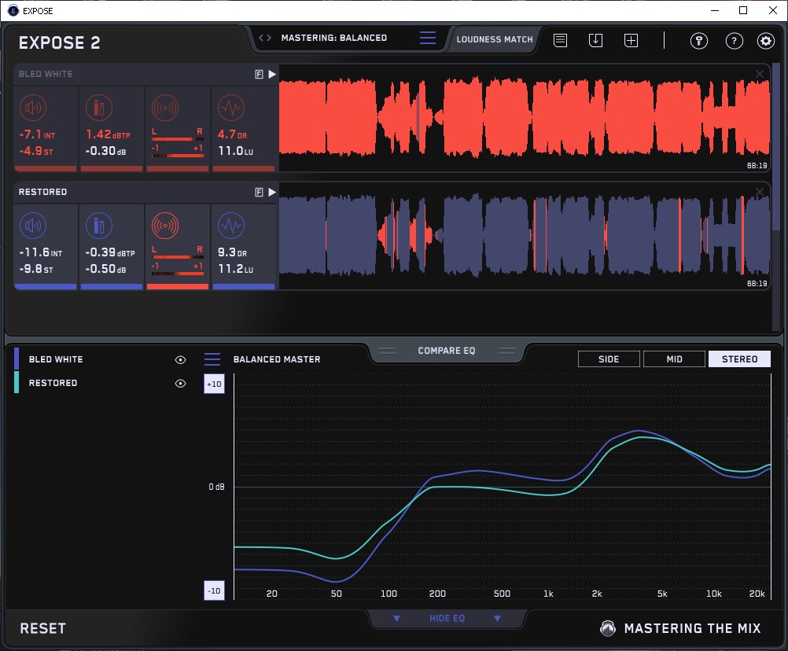The width and height of the screenshot is (788, 651).
Task: Click the 9.3 DR reading
Action: [x=232, y=252]
